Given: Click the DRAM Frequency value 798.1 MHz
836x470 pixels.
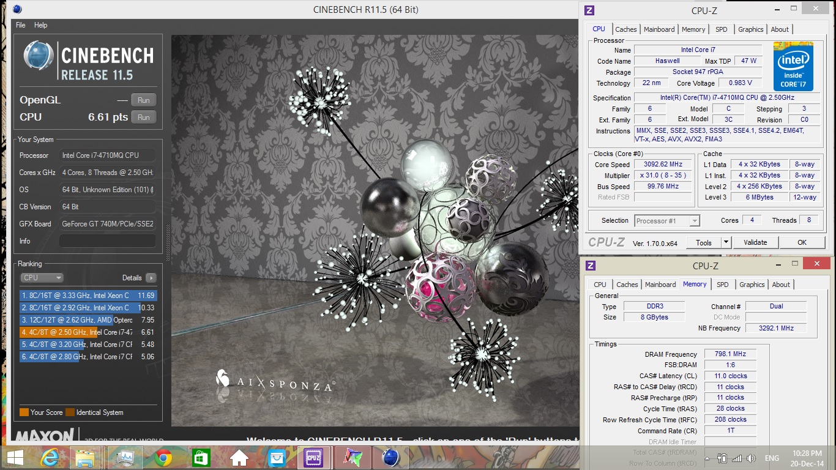Looking at the screenshot, I should pyautogui.click(x=730, y=354).
